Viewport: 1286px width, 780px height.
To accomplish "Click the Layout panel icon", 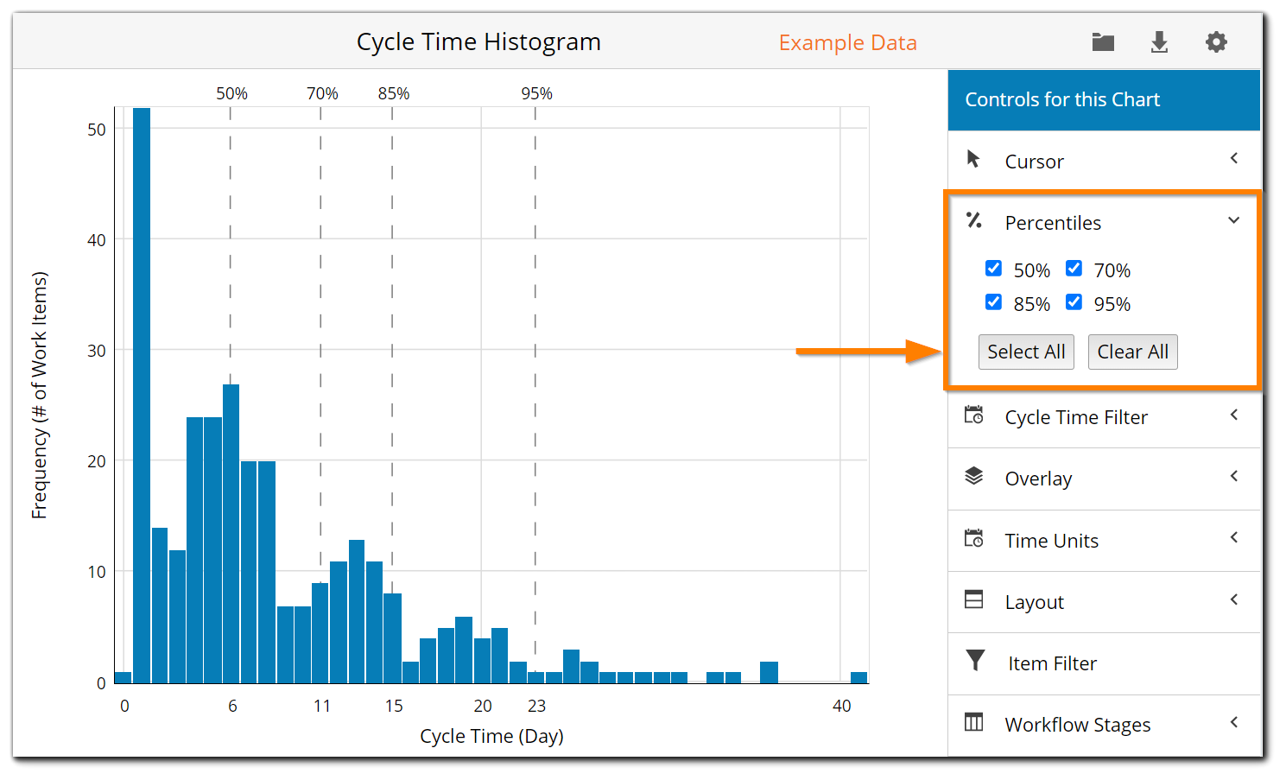I will (974, 600).
